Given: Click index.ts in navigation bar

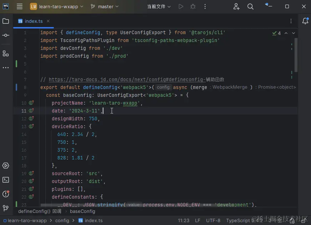Looking at the screenshot, I should [91, 220].
